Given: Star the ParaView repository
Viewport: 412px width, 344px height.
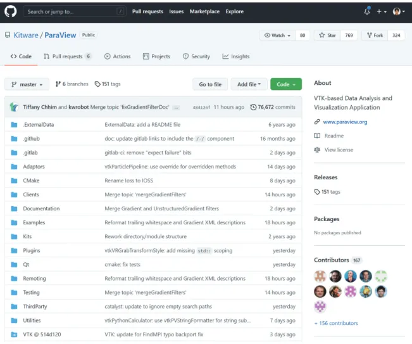Looking at the screenshot, I should click(x=327, y=35).
